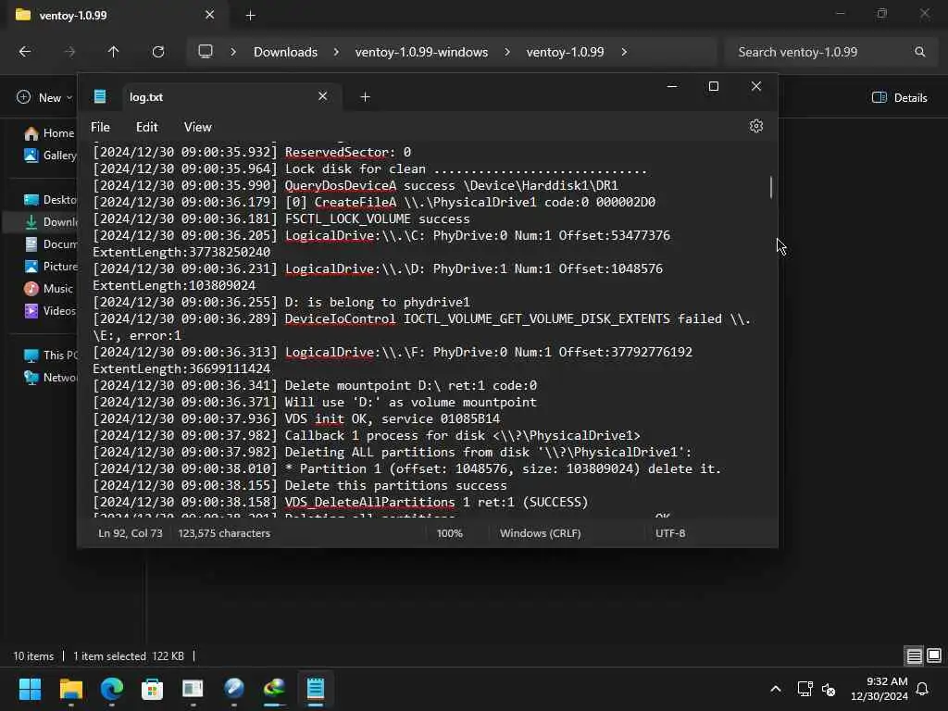Screen dimensions: 948x711
Task: Maximize the Notepad window
Action: click(x=714, y=86)
